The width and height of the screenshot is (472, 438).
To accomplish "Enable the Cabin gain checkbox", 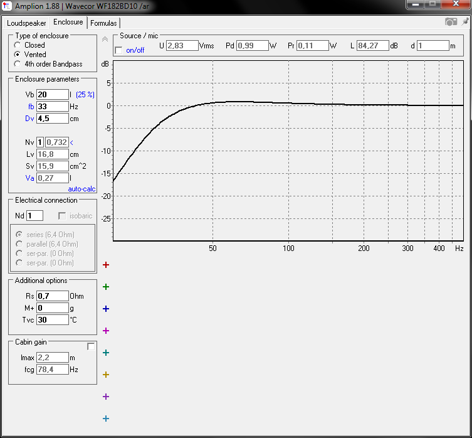I will [x=91, y=346].
